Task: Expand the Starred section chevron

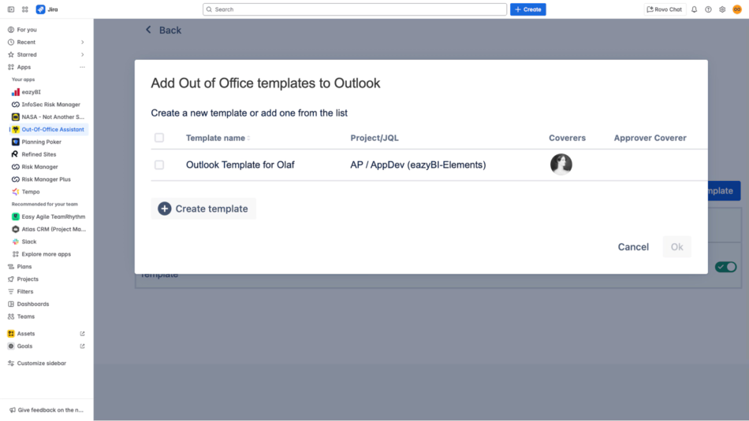Action: (82, 55)
